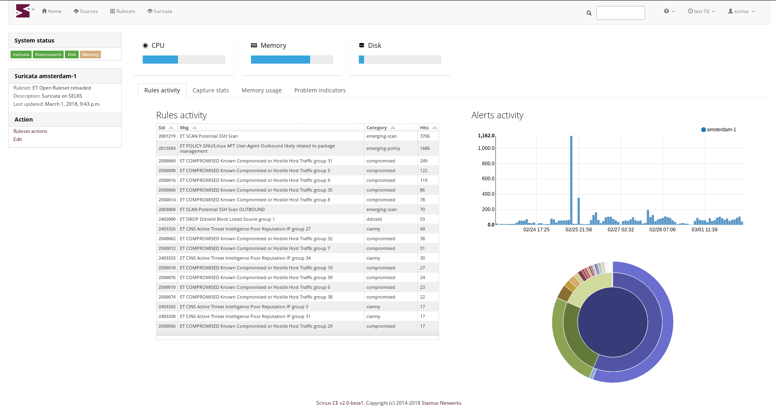Click 'ET Open Ruleset reloaded' text

(62, 88)
